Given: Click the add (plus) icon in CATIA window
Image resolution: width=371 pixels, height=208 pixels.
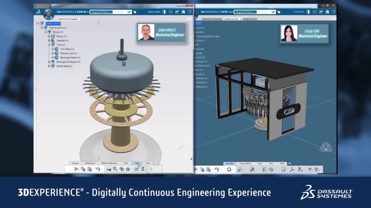Looking at the screenshot, I should pos(315,12).
